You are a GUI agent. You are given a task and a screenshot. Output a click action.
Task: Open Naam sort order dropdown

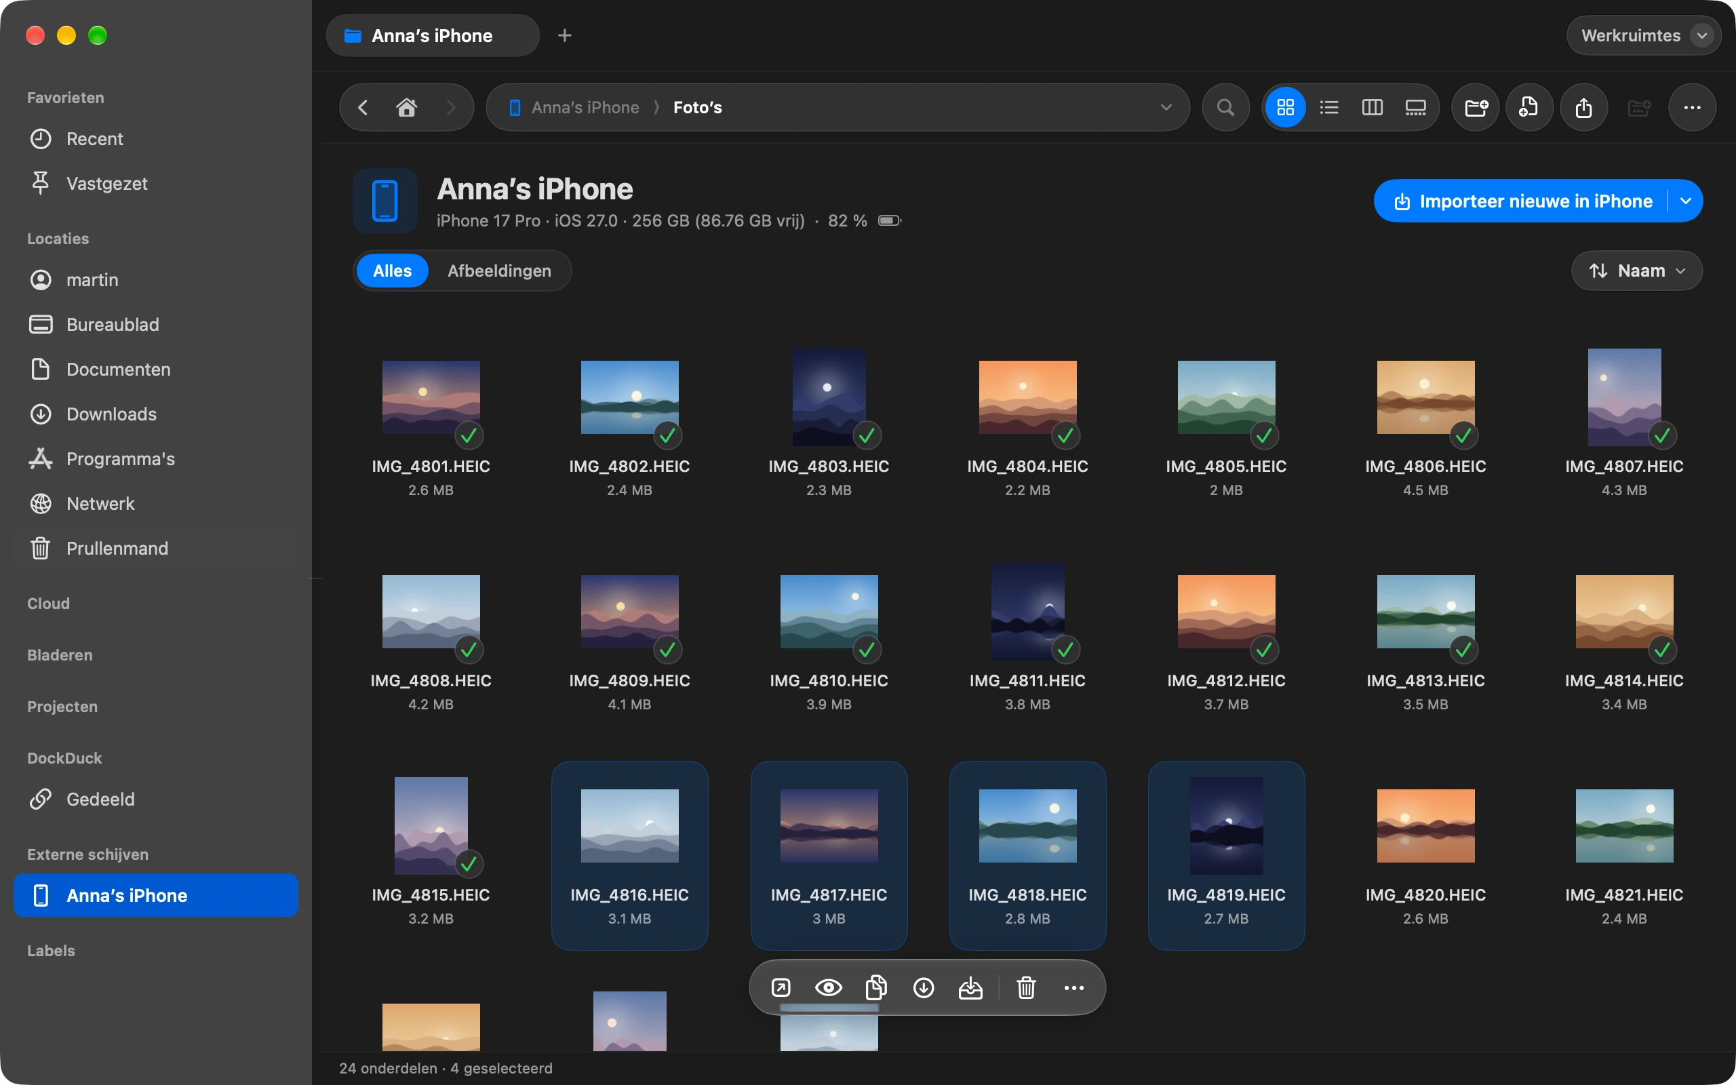[1636, 271]
